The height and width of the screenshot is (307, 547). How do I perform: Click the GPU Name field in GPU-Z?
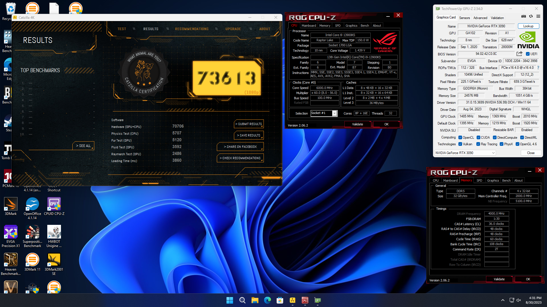point(486,26)
